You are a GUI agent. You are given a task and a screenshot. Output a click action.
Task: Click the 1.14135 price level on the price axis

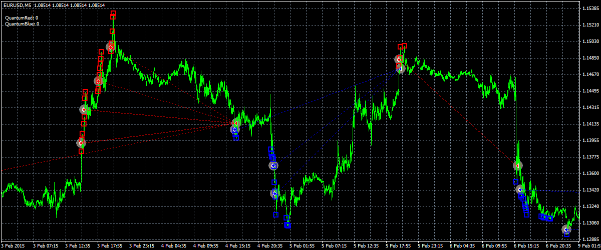coord(589,124)
